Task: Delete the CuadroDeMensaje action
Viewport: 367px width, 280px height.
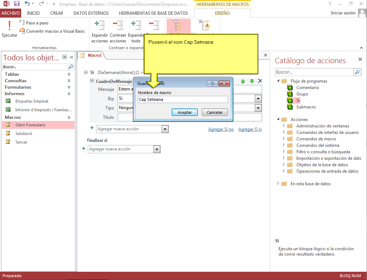Action: pos(260,81)
